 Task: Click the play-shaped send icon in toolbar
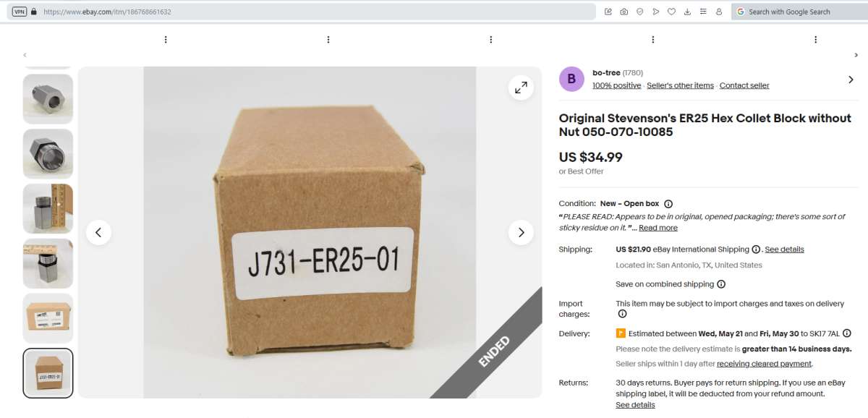[655, 12]
